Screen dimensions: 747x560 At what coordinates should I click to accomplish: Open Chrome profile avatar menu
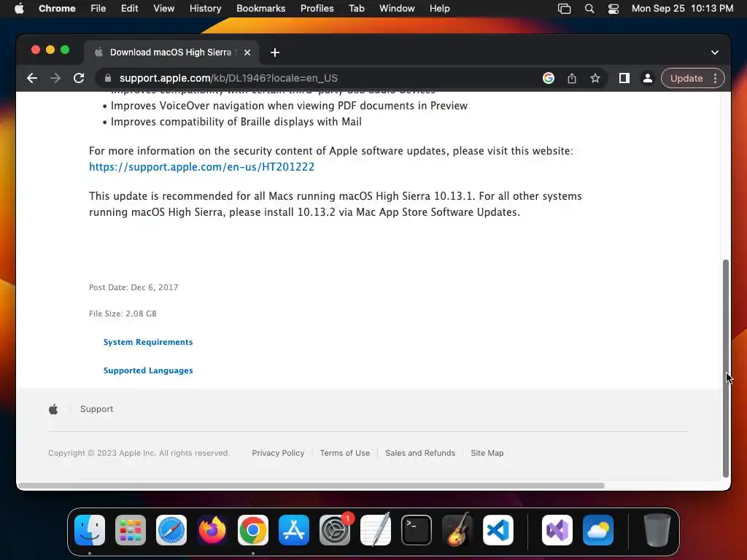[648, 78]
